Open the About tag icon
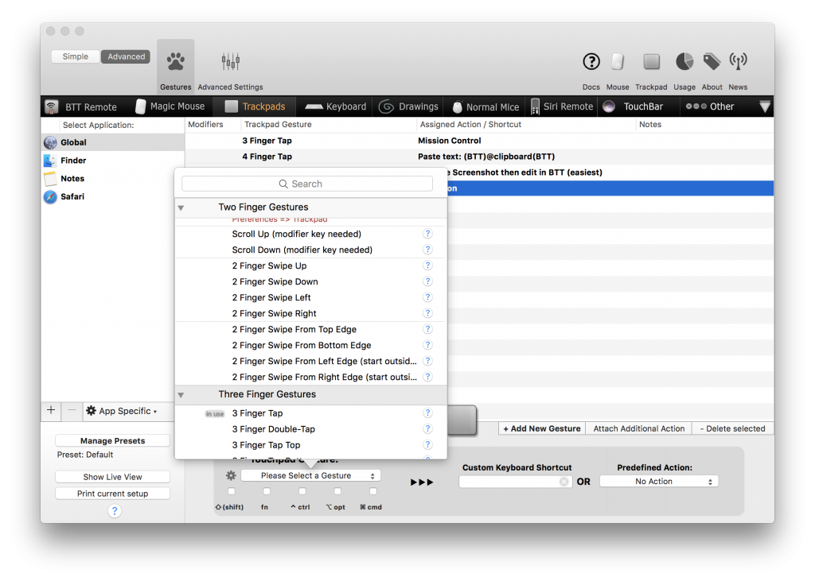 click(712, 62)
